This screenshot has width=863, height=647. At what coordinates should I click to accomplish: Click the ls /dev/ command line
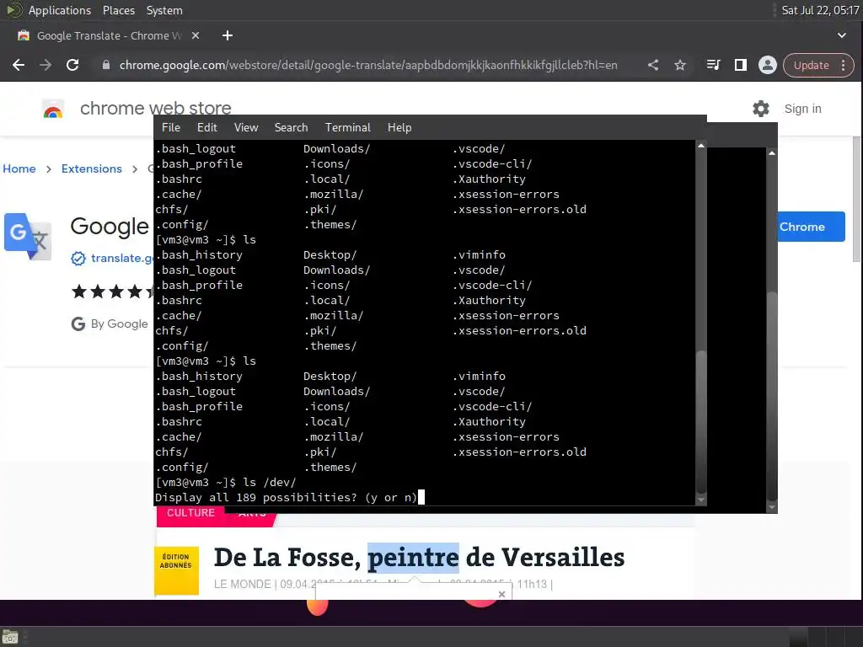coord(226,482)
